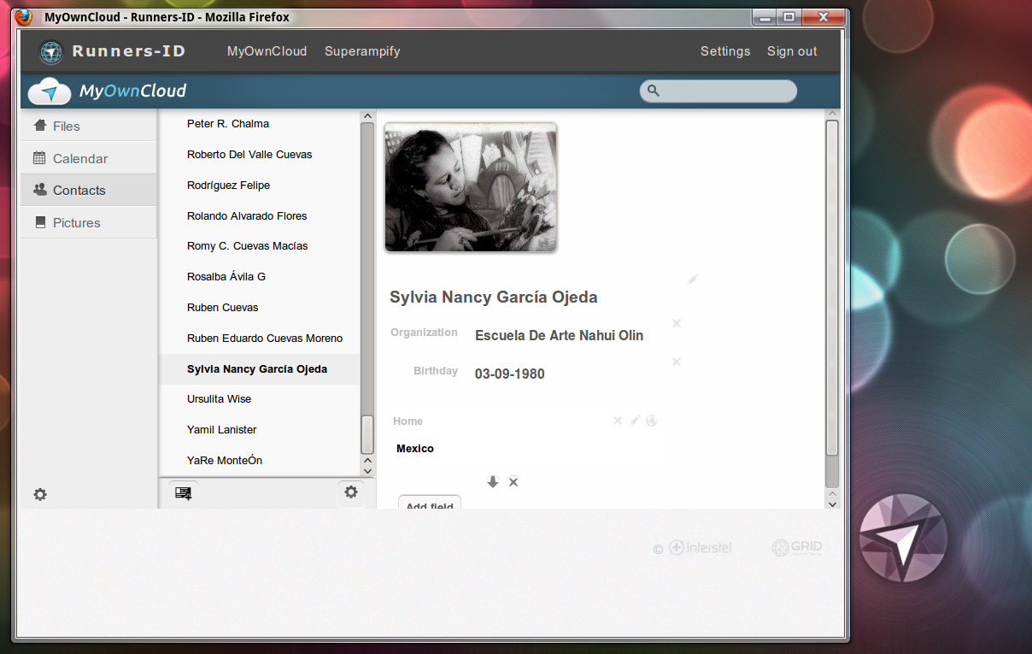Edit the Home address with pencil

pyautogui.click(x=635, y=420)
